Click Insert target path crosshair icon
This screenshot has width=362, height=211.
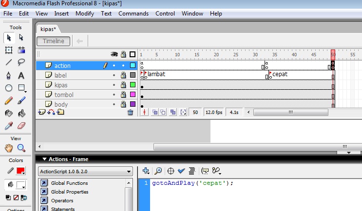coord(171,171)
